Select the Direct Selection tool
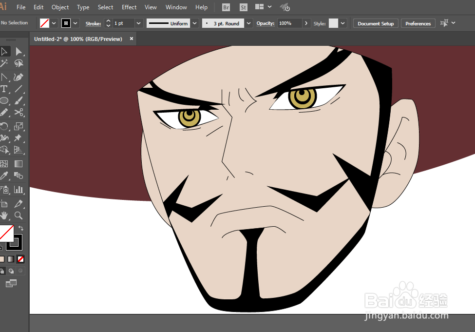The image size is (475, 332). click(x=19, y=51)
